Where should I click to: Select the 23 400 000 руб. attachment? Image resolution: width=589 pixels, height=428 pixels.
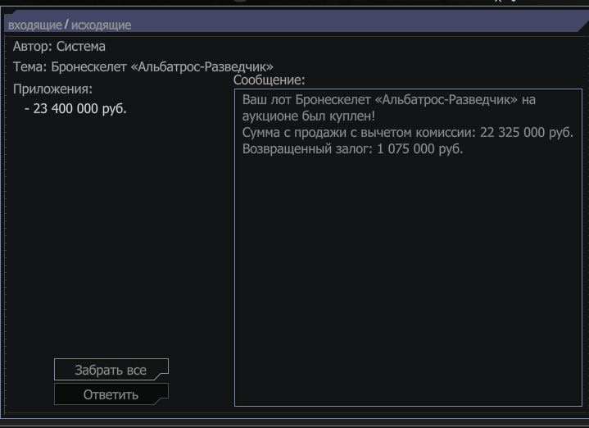pos(75,108)
